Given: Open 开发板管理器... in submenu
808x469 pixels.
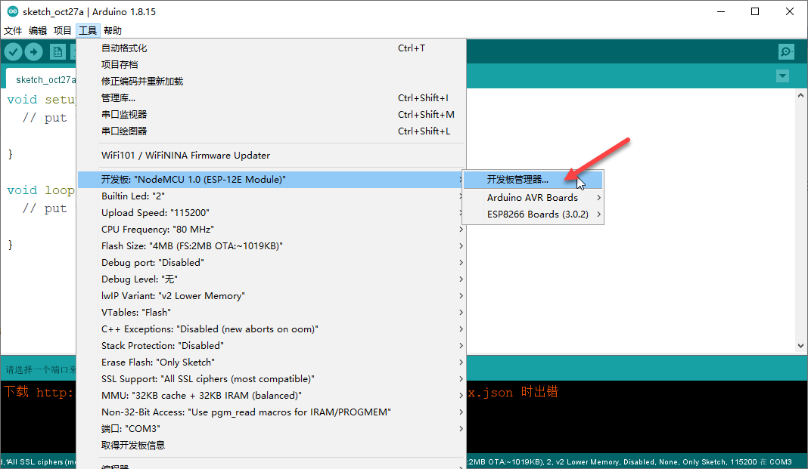Looking at the screenshot, I should click(533, 180).
